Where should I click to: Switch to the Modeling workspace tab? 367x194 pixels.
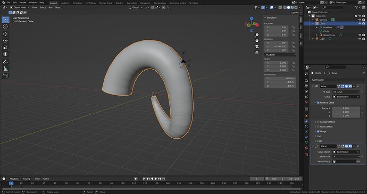point(65,3)
